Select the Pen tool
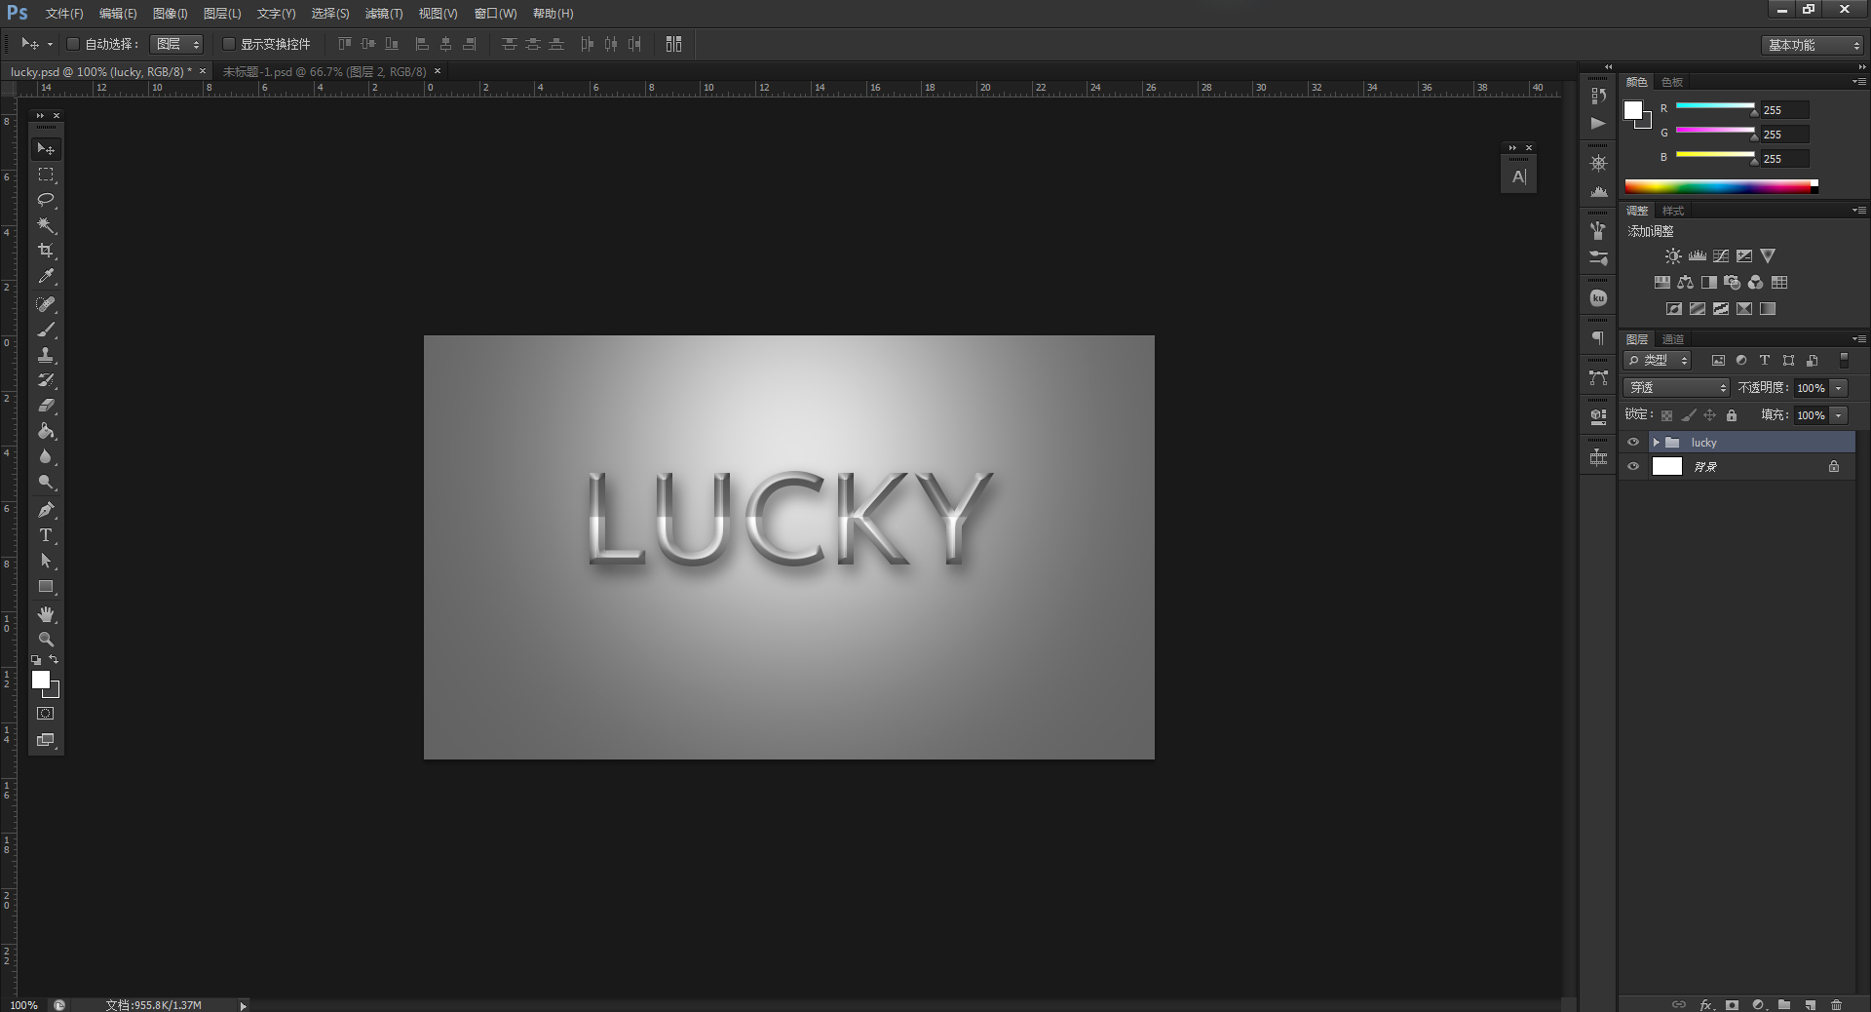Viewport: 1871px width, 1012px height. [x=46, y=509]
